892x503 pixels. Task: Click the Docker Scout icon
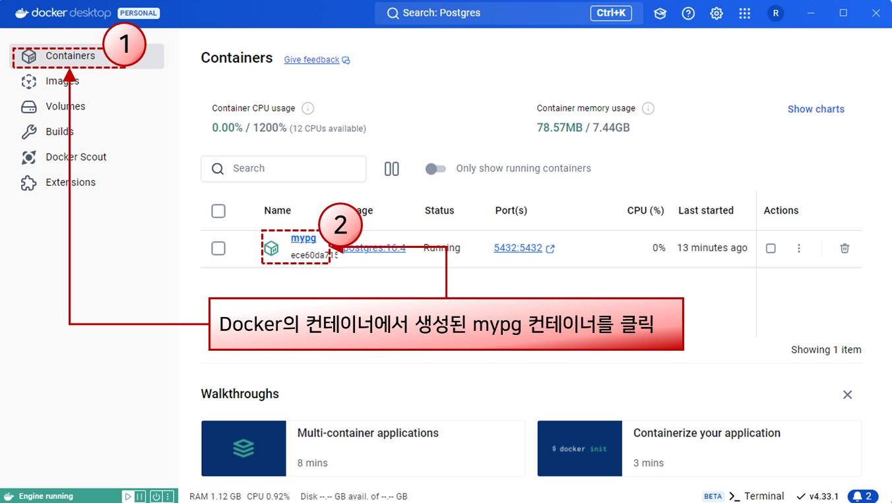(29, 158)
